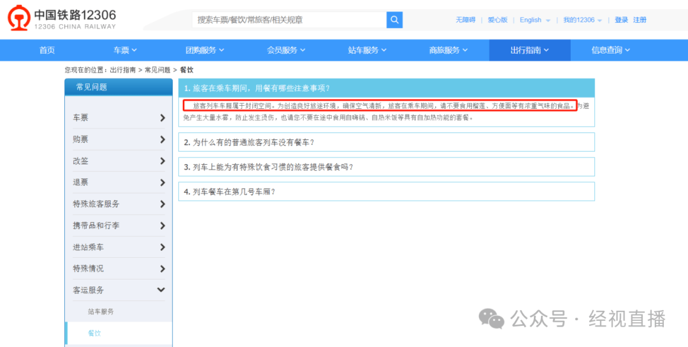
Task: Open the 会员服务 navigation menu
Action: click(x=286, y=50)
